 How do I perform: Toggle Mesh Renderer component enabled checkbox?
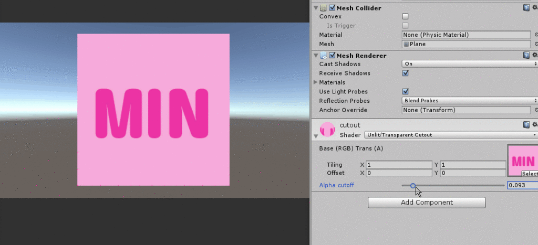coord(332,56)
